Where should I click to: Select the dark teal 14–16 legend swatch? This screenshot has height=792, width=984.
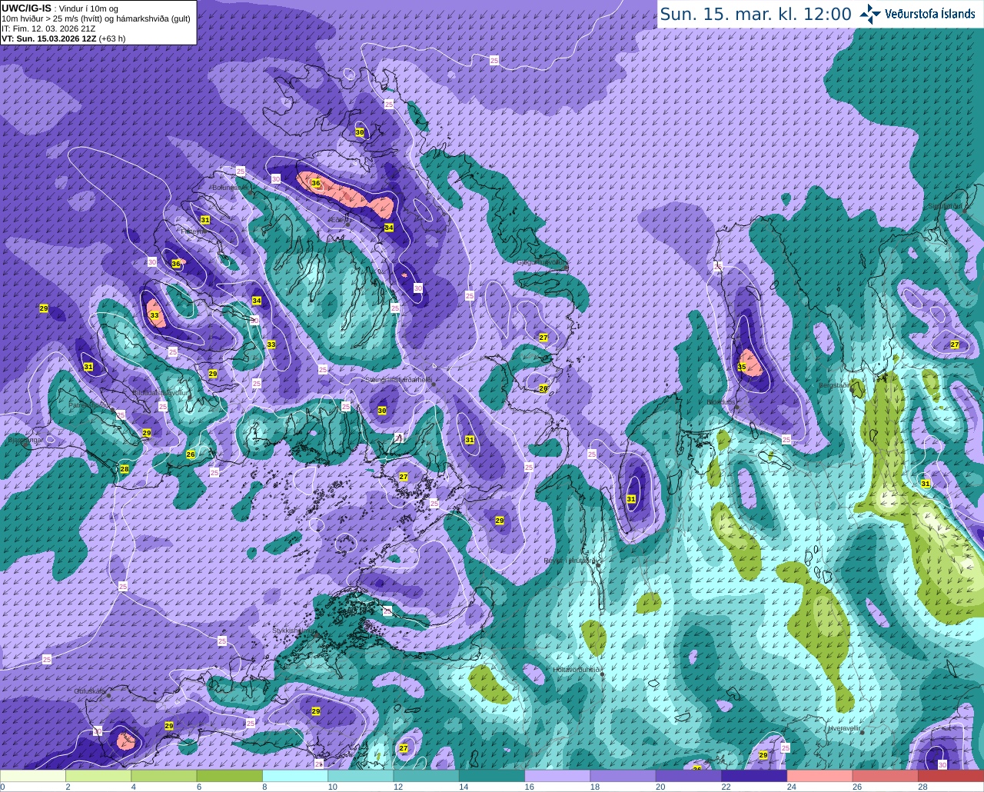492,776
